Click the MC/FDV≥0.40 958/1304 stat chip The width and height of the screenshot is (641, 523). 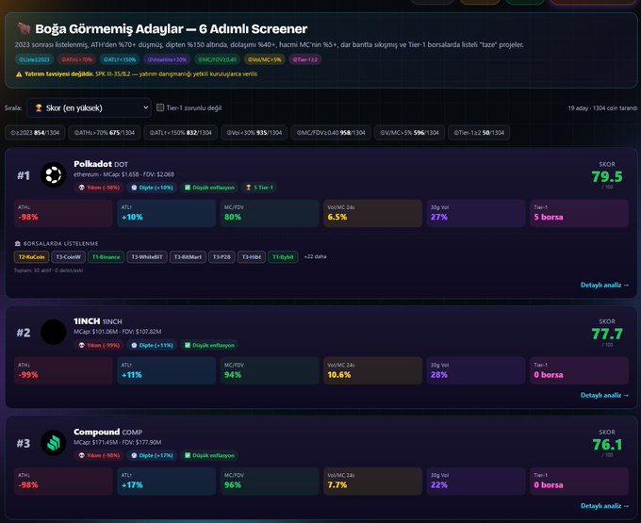click(331, 133)
